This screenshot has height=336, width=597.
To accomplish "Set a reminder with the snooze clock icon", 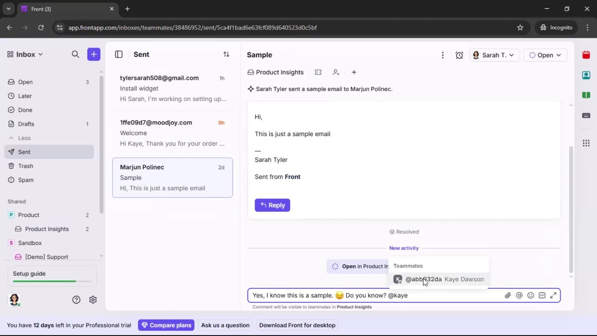I will [459, 55].
